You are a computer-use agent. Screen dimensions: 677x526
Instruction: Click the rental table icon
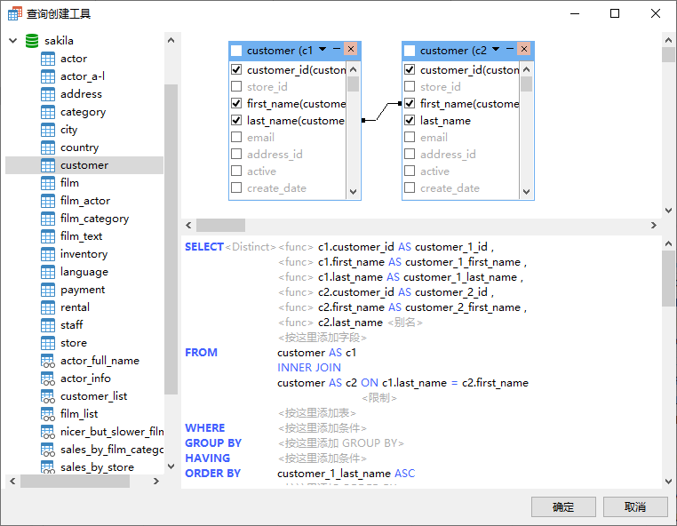tap(48, 307)
